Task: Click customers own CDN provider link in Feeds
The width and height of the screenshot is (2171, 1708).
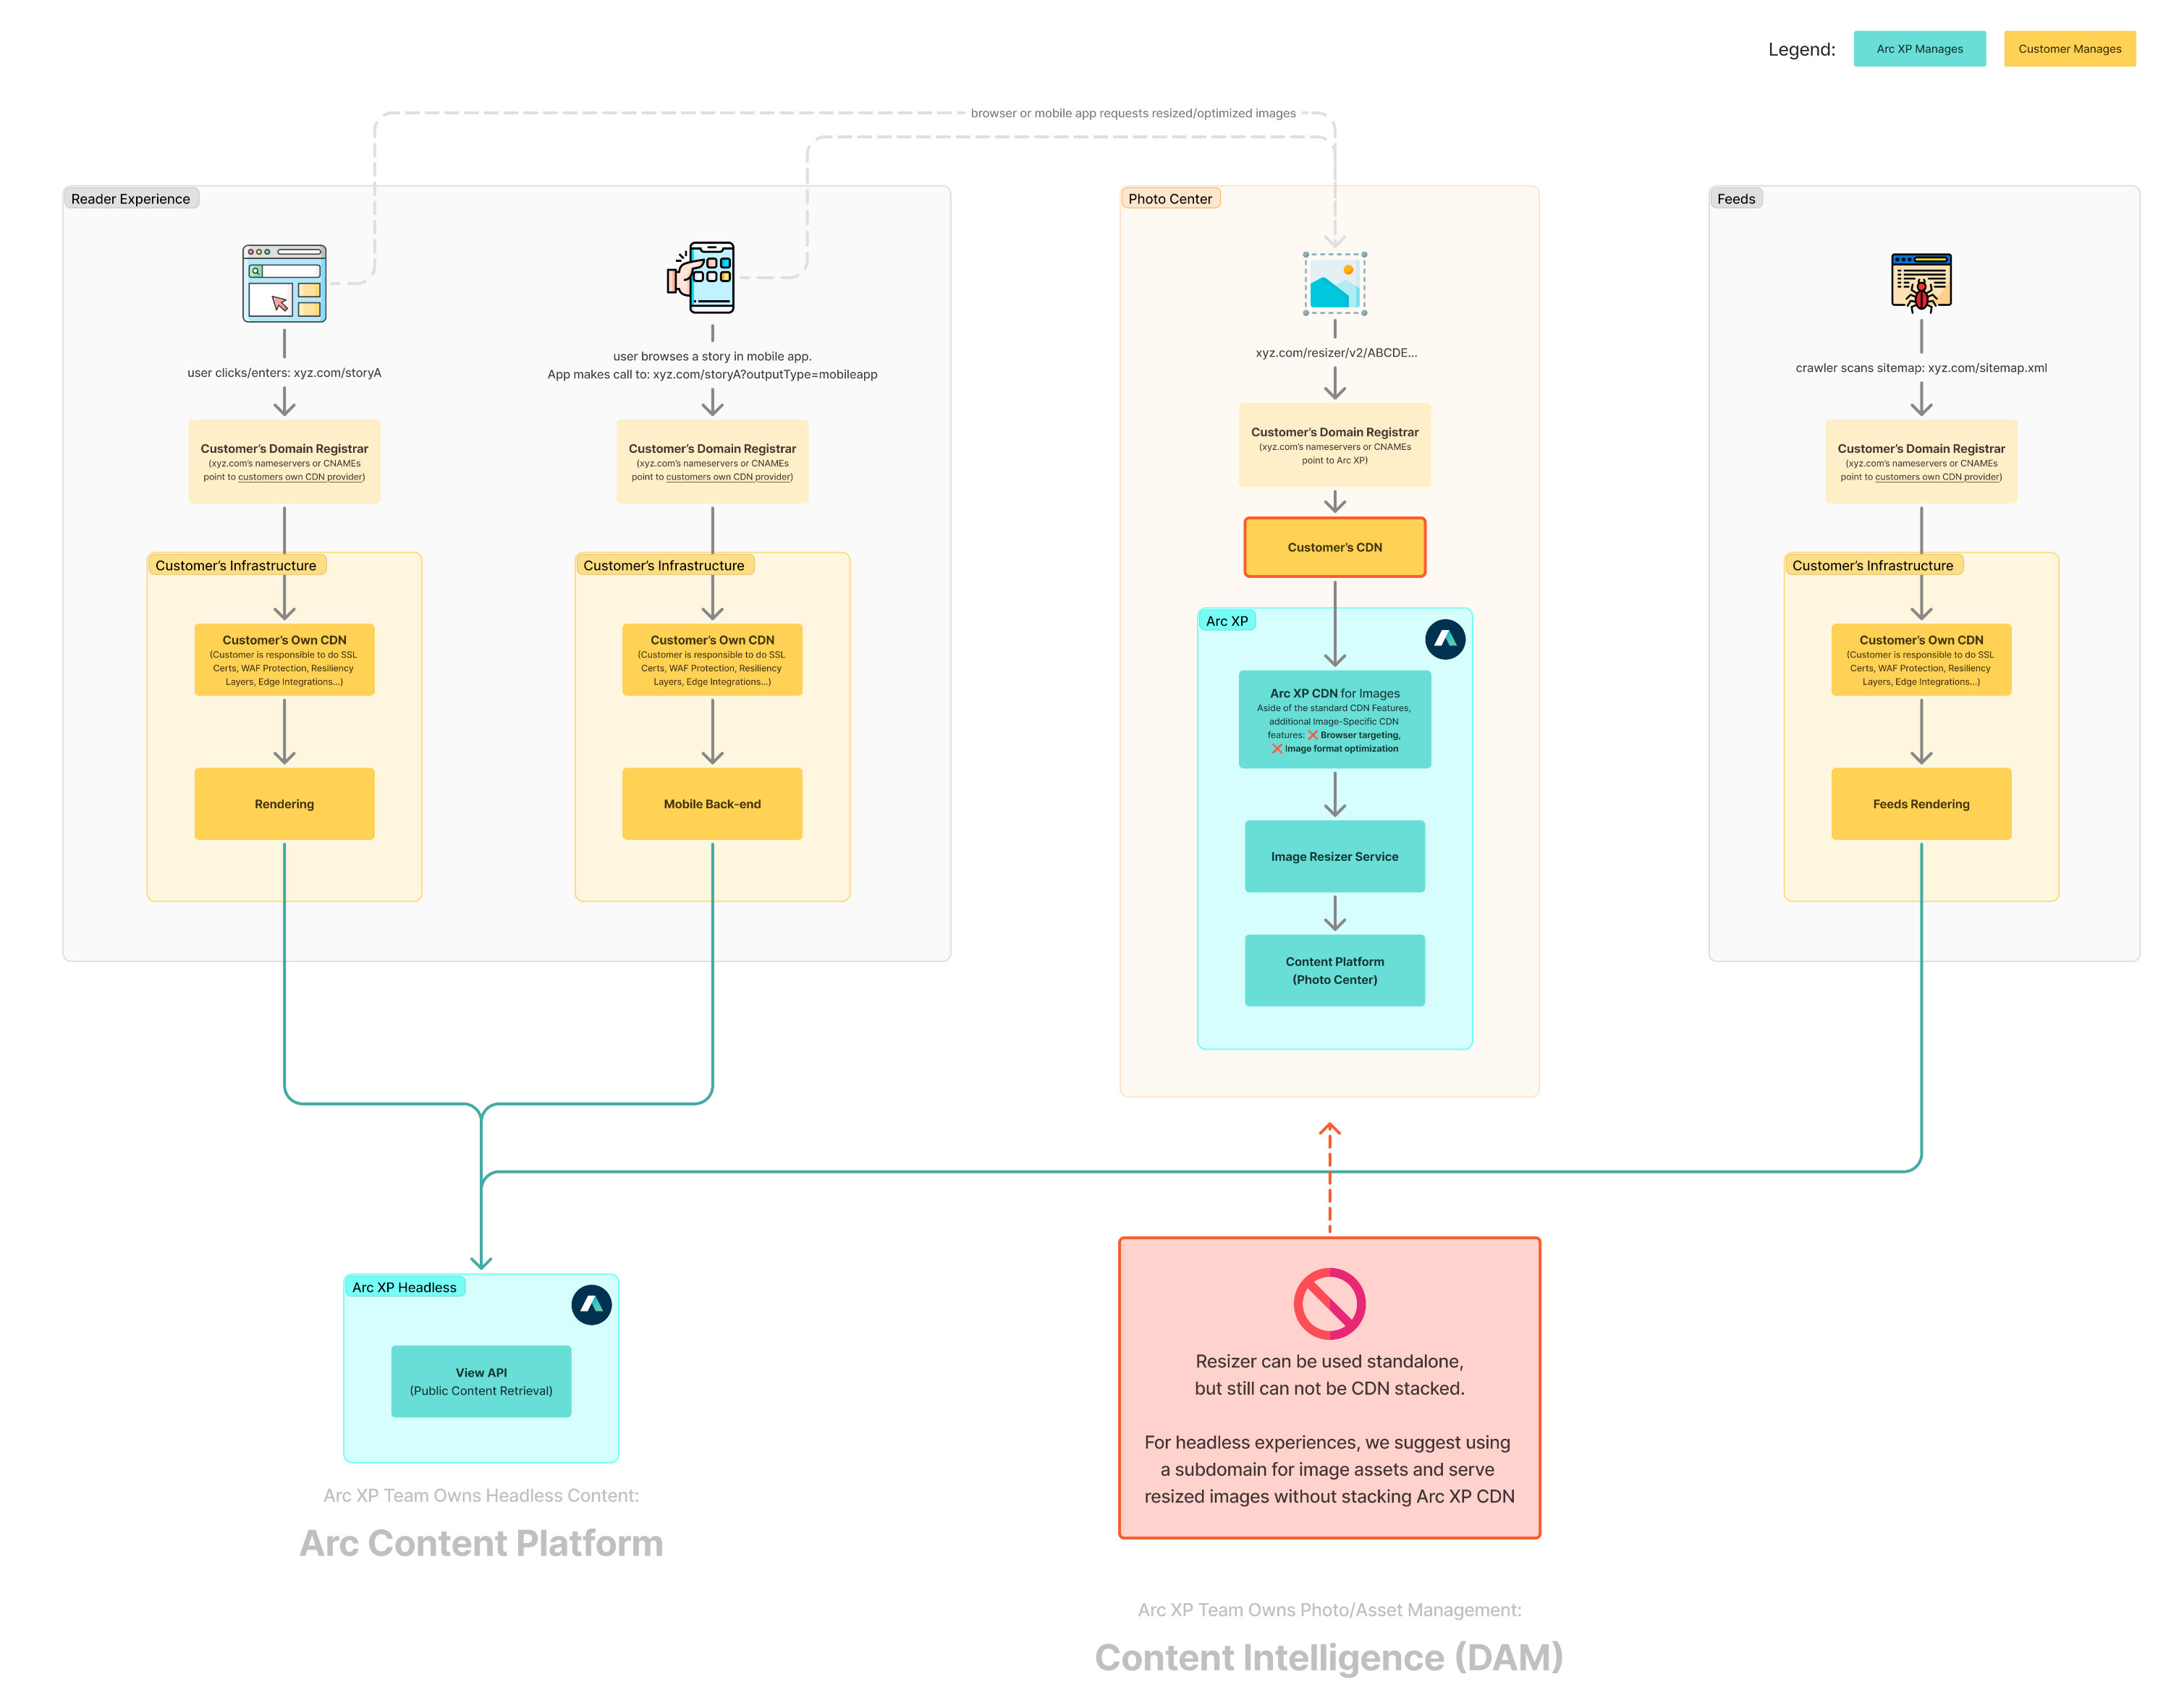Action: (x=1937, y=477)
